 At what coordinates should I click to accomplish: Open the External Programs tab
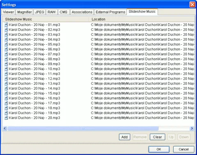[110, 12]
